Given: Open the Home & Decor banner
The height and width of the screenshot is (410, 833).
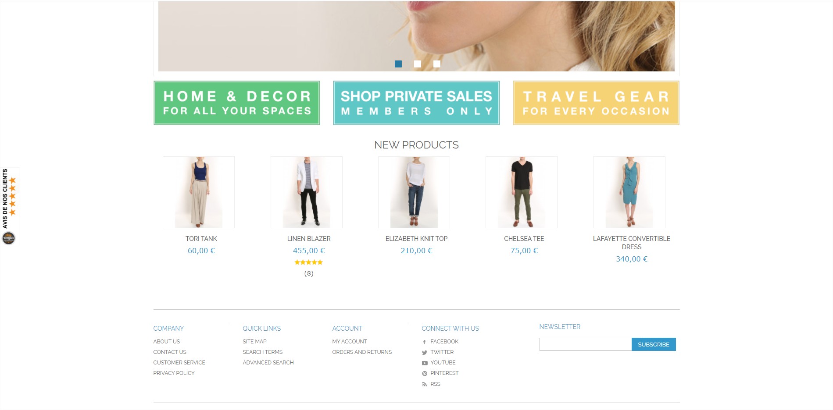Looking at the screenshot, I should pos(237,103).
